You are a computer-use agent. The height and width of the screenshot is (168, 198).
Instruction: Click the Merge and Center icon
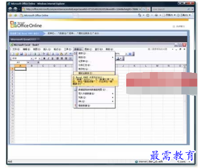(71, 59)
